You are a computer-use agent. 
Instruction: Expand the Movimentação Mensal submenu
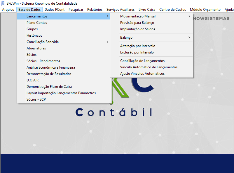pos(138,16)
